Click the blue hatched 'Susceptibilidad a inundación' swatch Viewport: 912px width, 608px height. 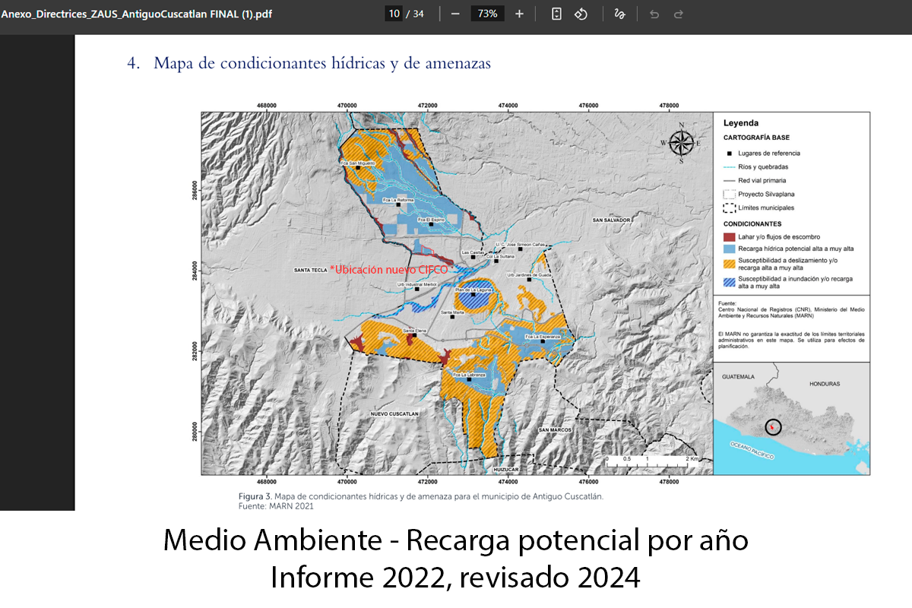(x=728, y=283)
